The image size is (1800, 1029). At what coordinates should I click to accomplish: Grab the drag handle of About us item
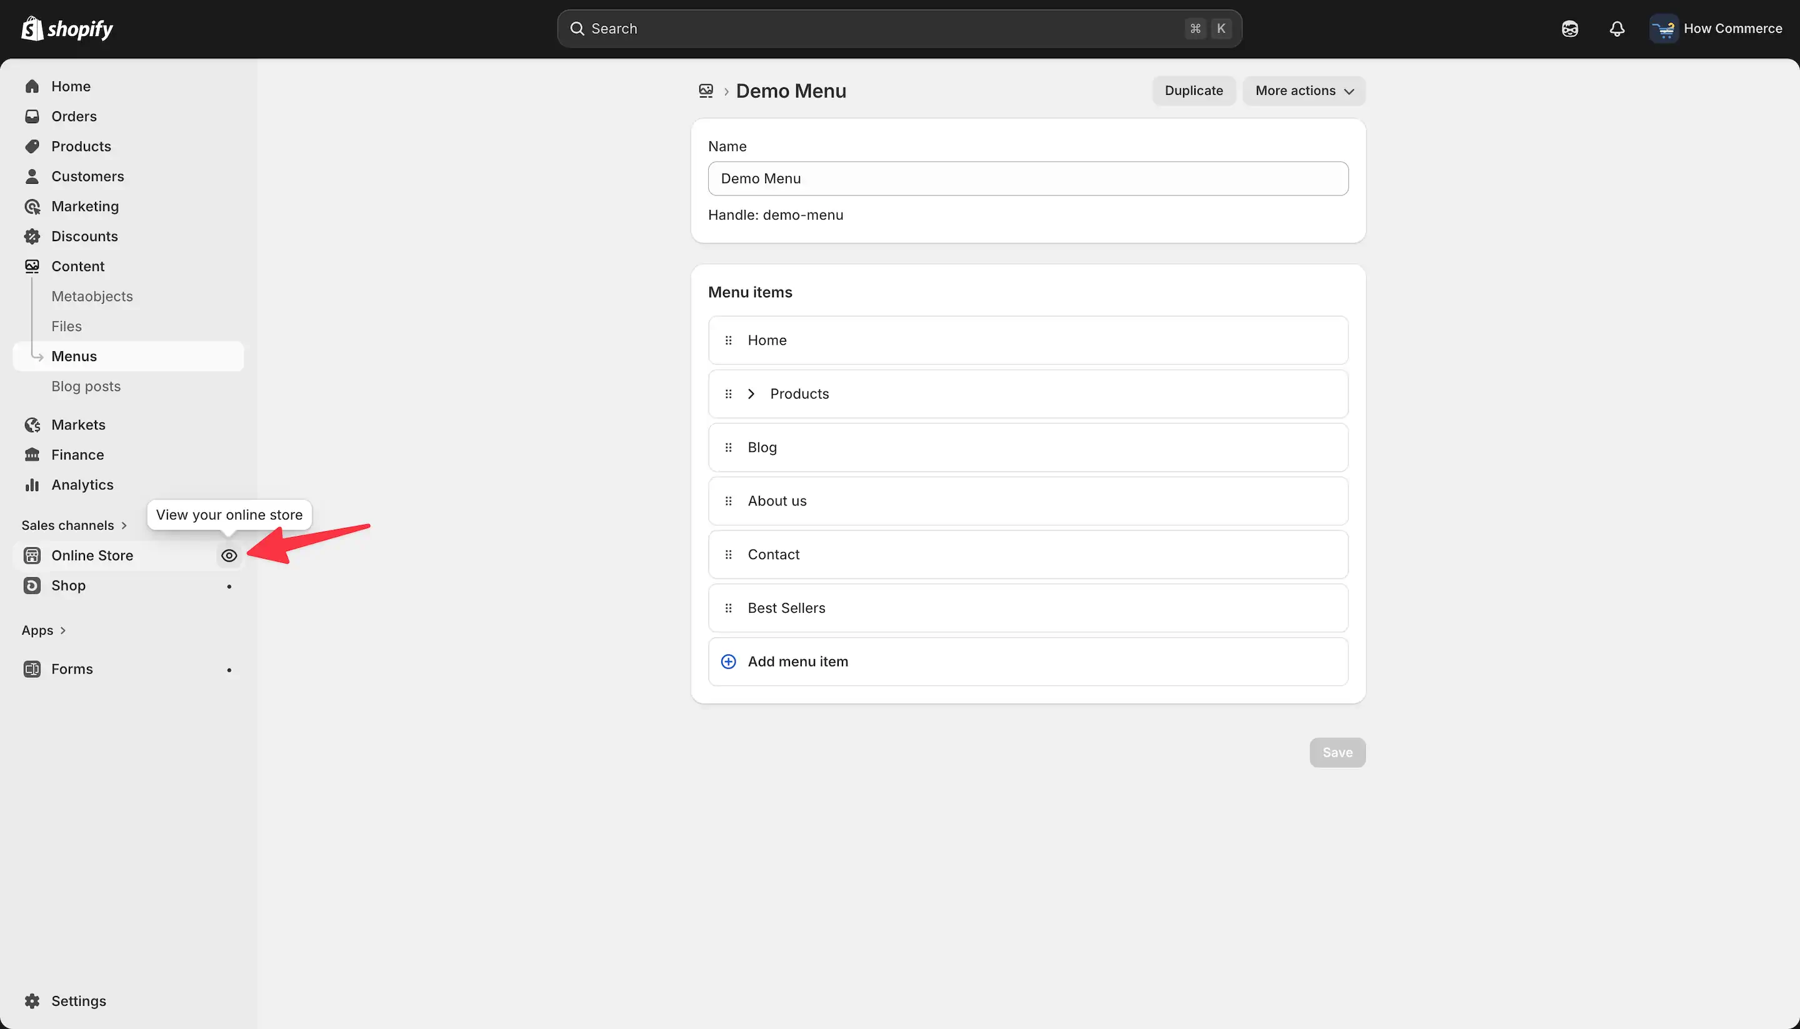(728, 501)
